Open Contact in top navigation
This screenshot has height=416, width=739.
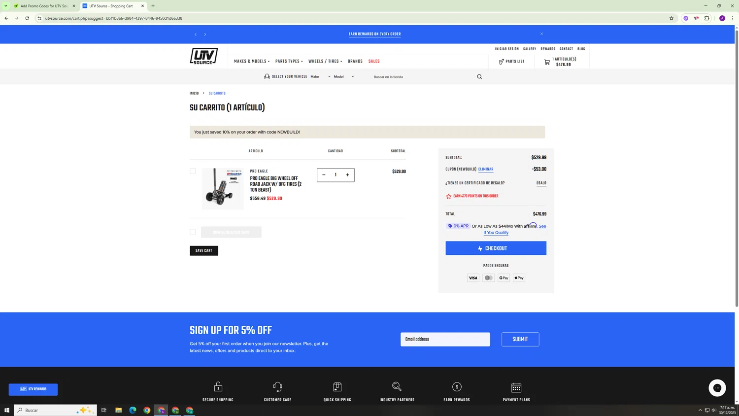point(566,49)
